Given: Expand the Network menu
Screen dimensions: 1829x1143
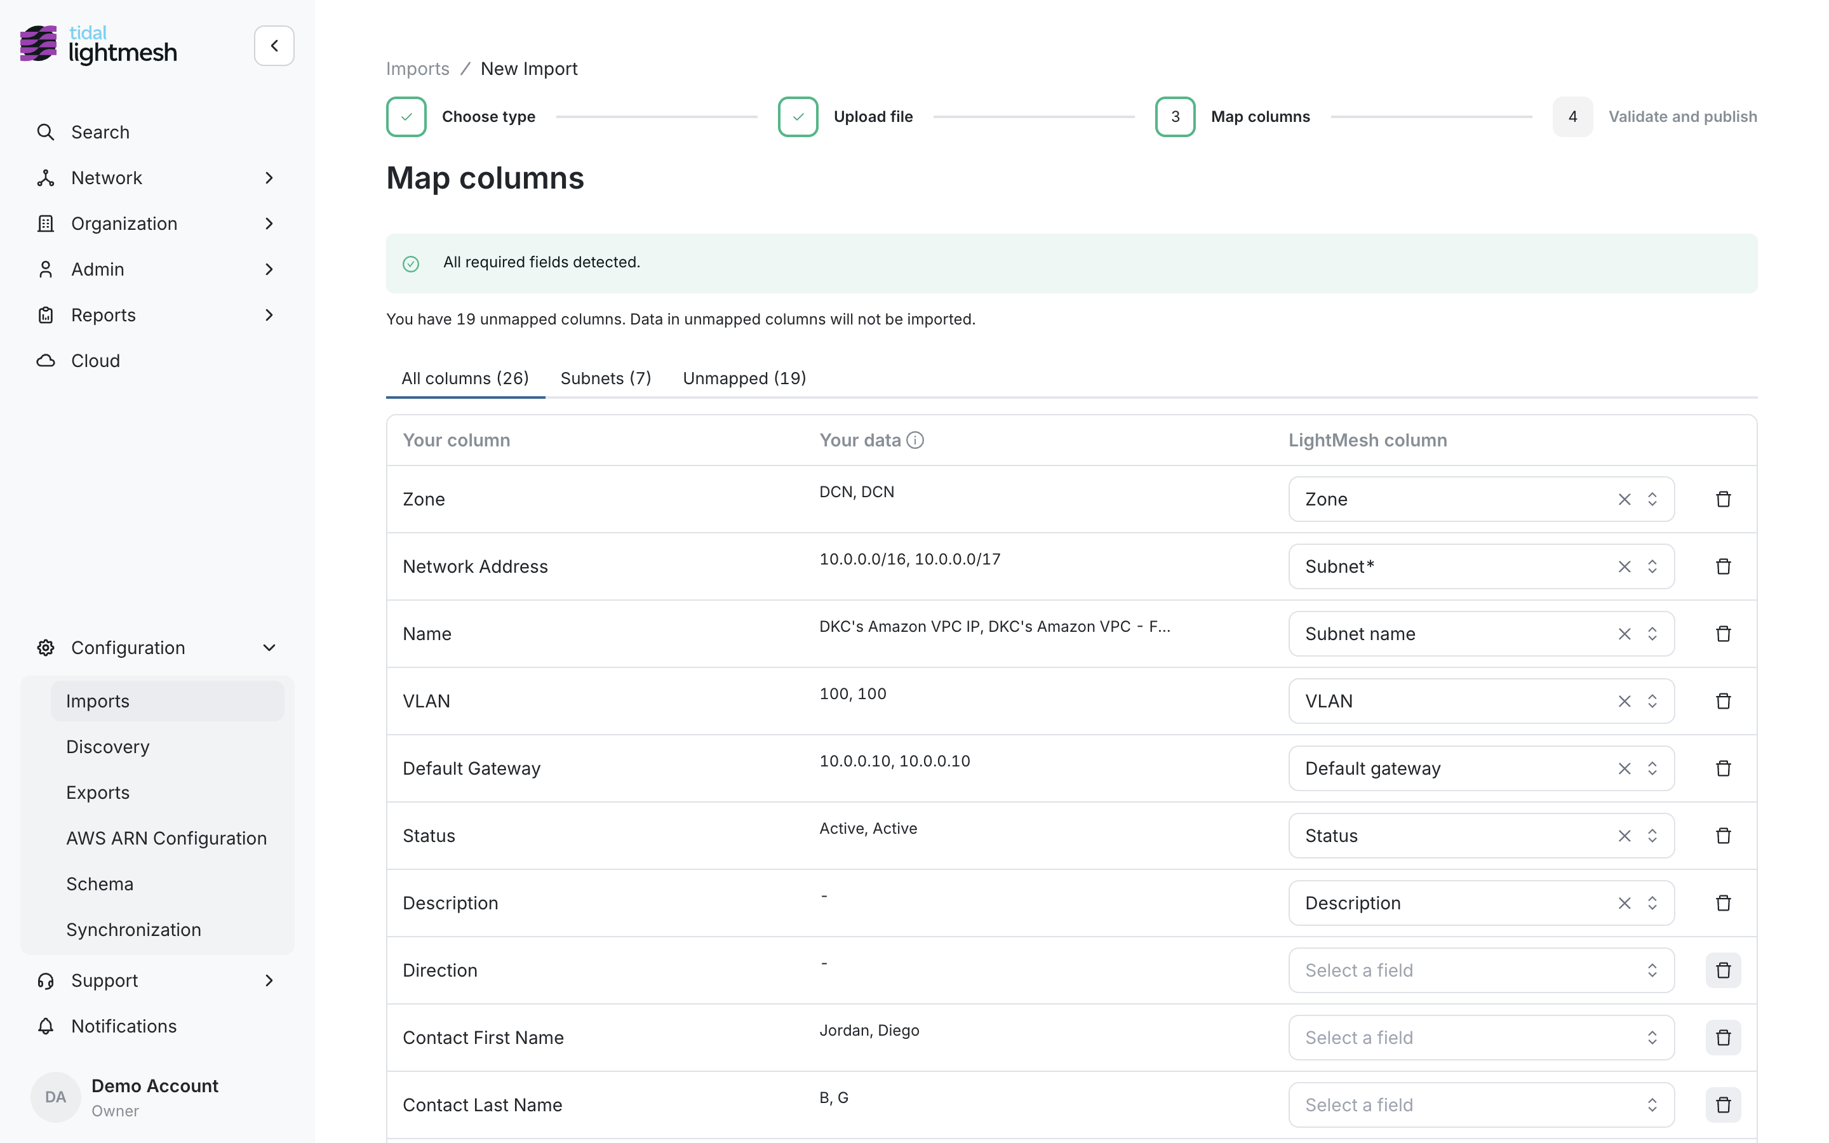Looking at the screenshot, I should pos(156,178).
